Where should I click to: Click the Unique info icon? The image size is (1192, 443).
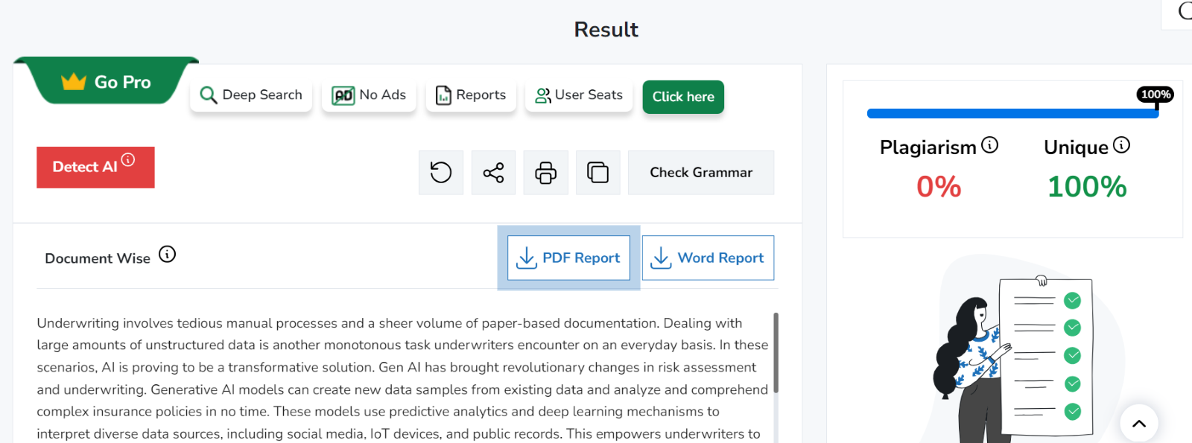point(1121,145)
